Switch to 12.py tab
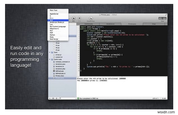 click(154, 24)
